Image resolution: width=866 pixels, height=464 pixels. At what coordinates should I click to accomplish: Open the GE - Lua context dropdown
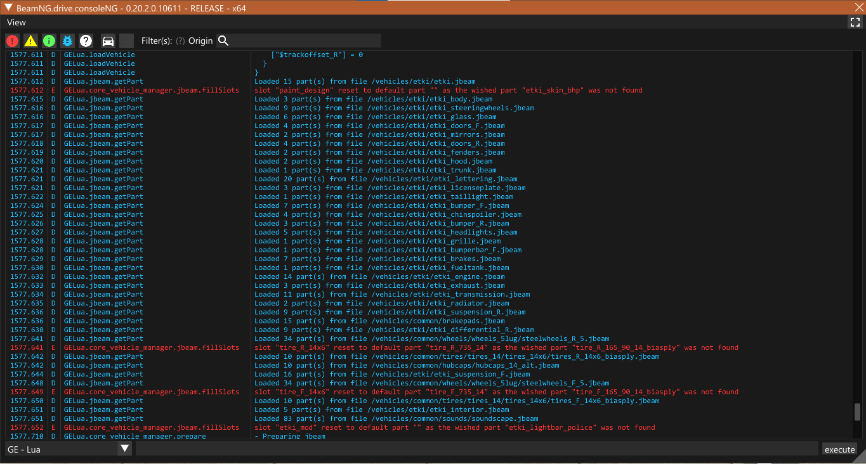tap(68, 449)
